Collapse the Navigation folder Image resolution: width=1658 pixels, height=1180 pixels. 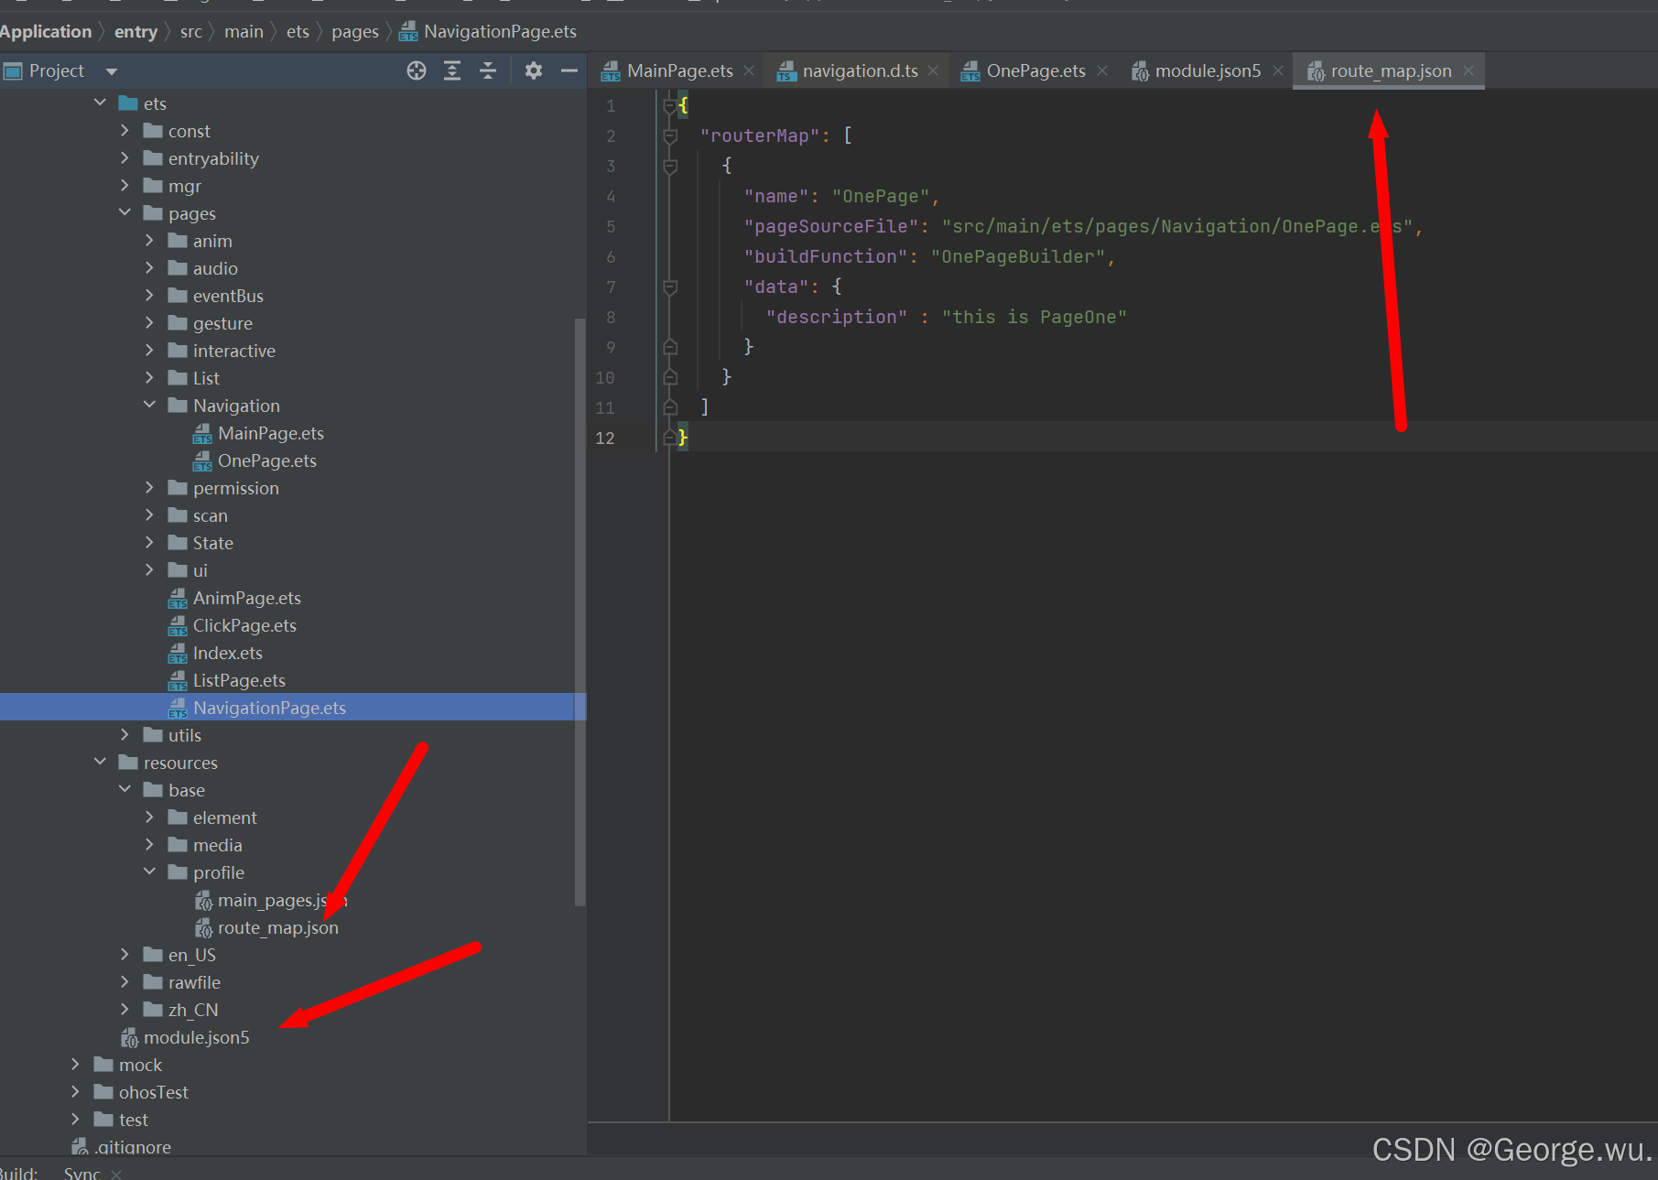pyautogui.click(x=150, y=405)
